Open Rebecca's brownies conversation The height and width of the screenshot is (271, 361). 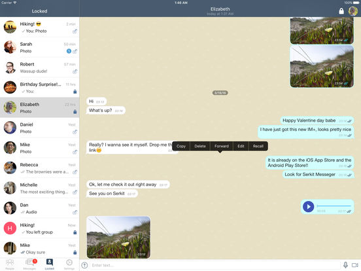click(40, 168)
